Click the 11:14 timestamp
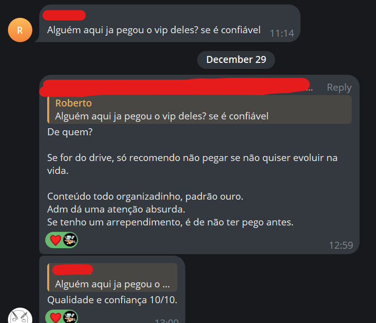376x323 pixels. coord(282,34)
